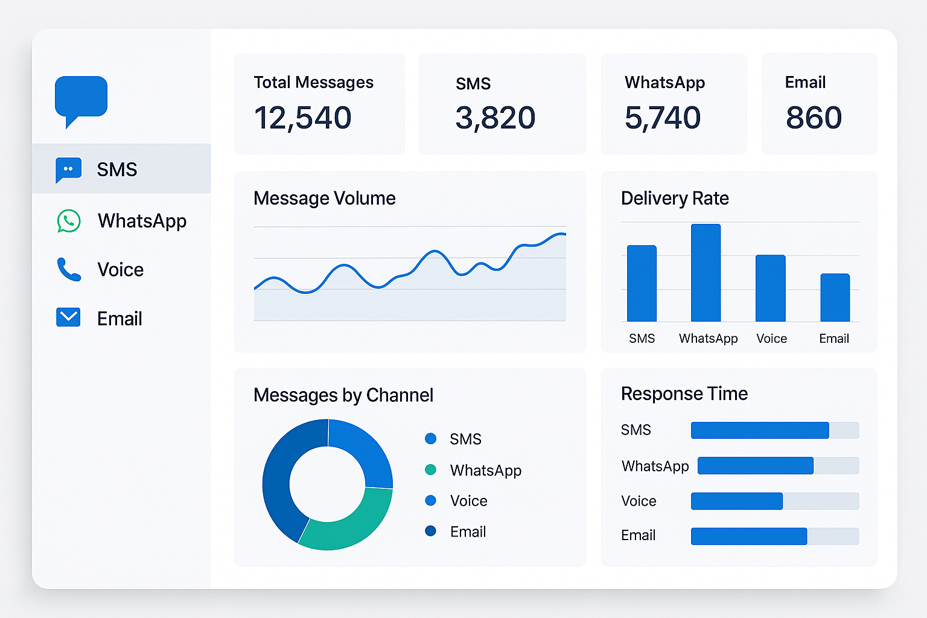Expand the Delivery Rate panel
The height and width of the screenshot is (618, 927).
[739, 262]
